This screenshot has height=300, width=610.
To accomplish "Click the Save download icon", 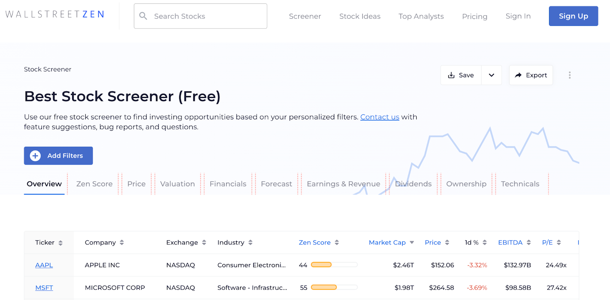I will coord(451,75).
